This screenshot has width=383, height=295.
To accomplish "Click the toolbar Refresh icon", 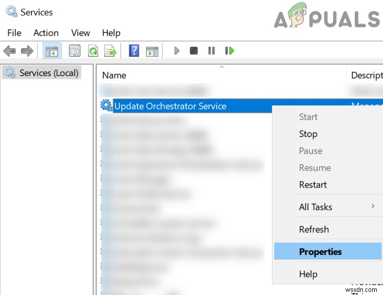I will (x=93, y=51).
